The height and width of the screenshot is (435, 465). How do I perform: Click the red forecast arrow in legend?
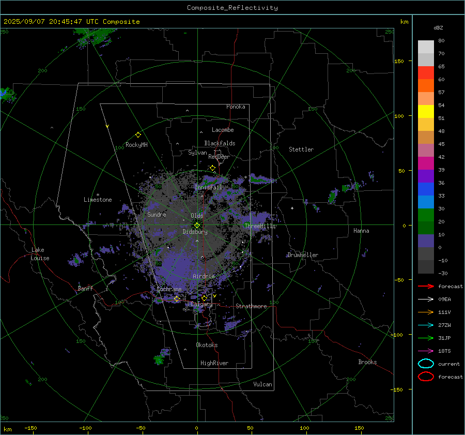(x=426, y=286)
